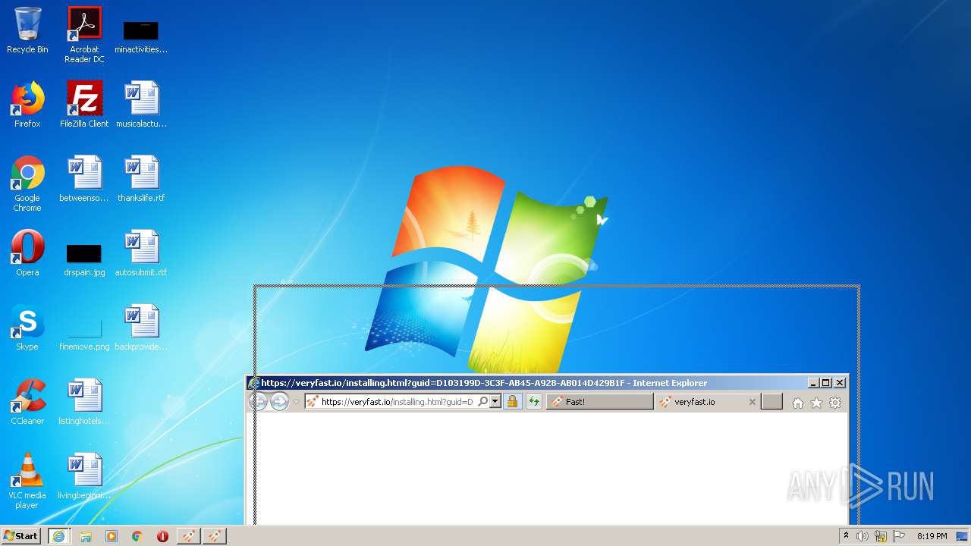
Task: Open the Recycle Bin desktop icon
Action: [27, 30]
